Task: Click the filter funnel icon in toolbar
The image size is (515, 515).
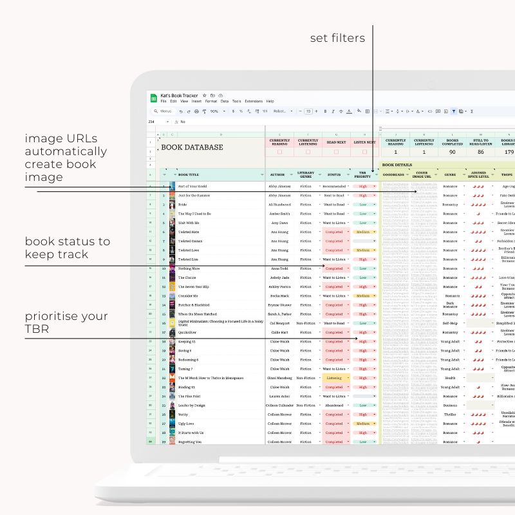Action: (453, 111)
